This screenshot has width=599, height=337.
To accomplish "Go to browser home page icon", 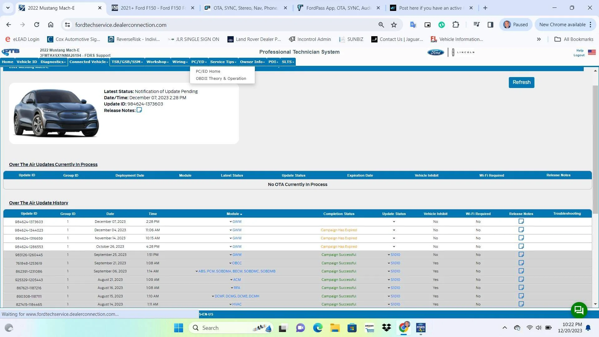I will click(x=51, y=25).
